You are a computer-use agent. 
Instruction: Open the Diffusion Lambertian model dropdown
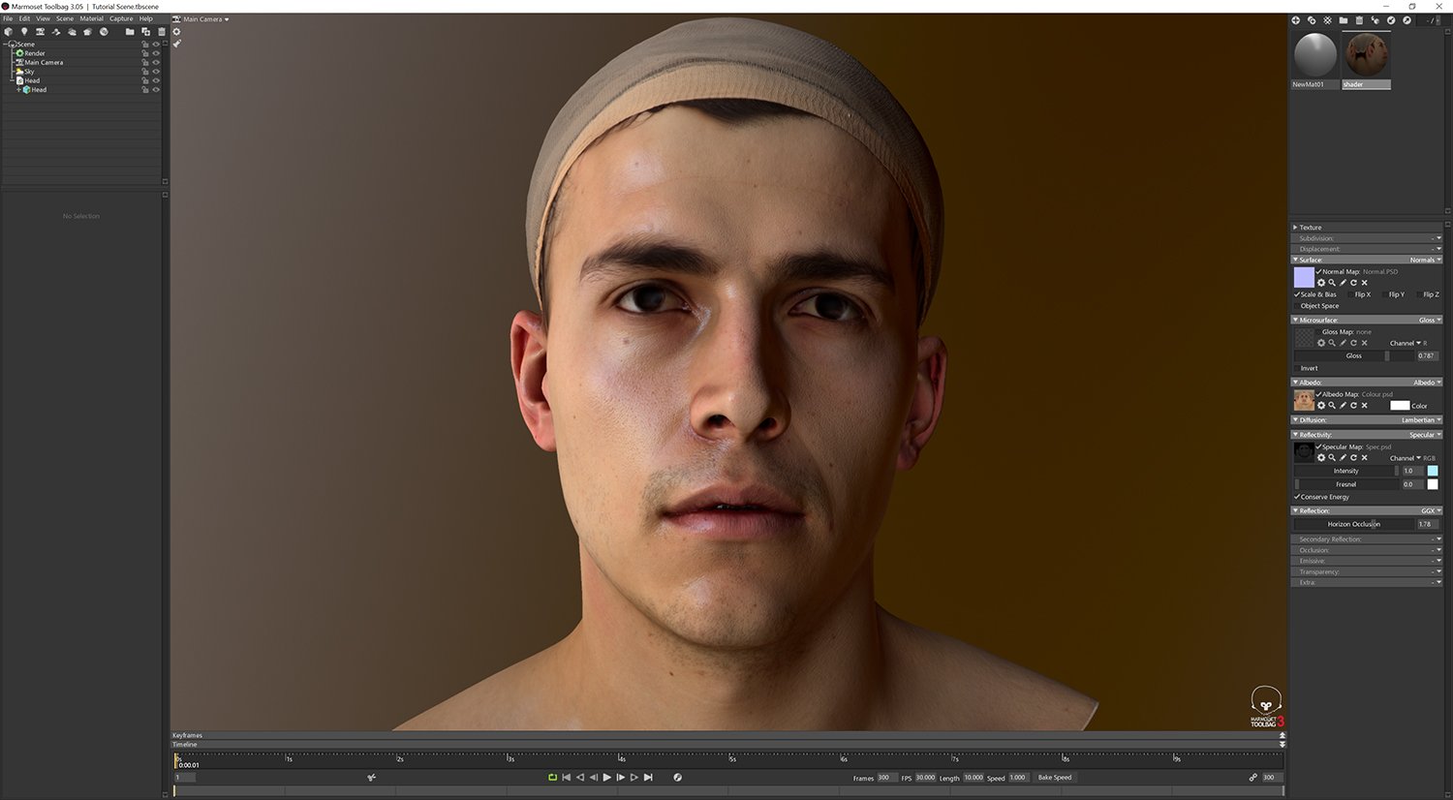[x=1420, y=420]
